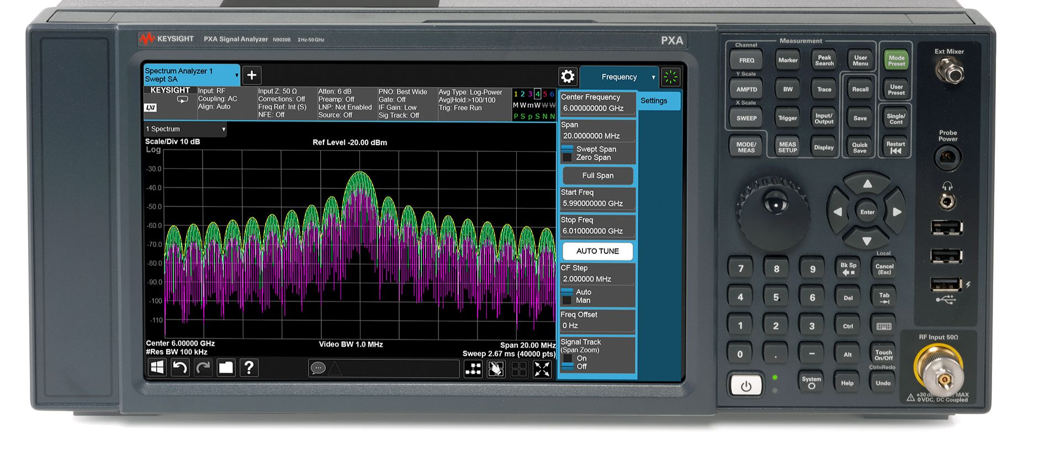
Task: Click the Restart hardkey
Action: pyautogui.click(x=895, y=147)
